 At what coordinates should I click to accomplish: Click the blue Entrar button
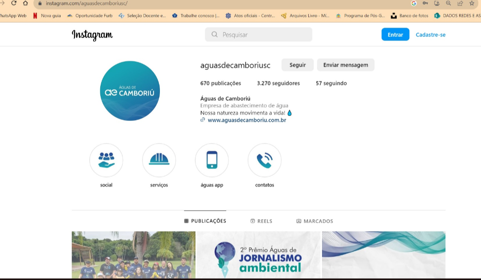(395, 35)
